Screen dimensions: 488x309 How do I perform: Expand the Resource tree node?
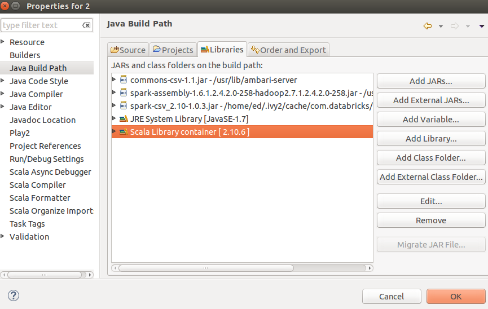click(x=2, y=42)
